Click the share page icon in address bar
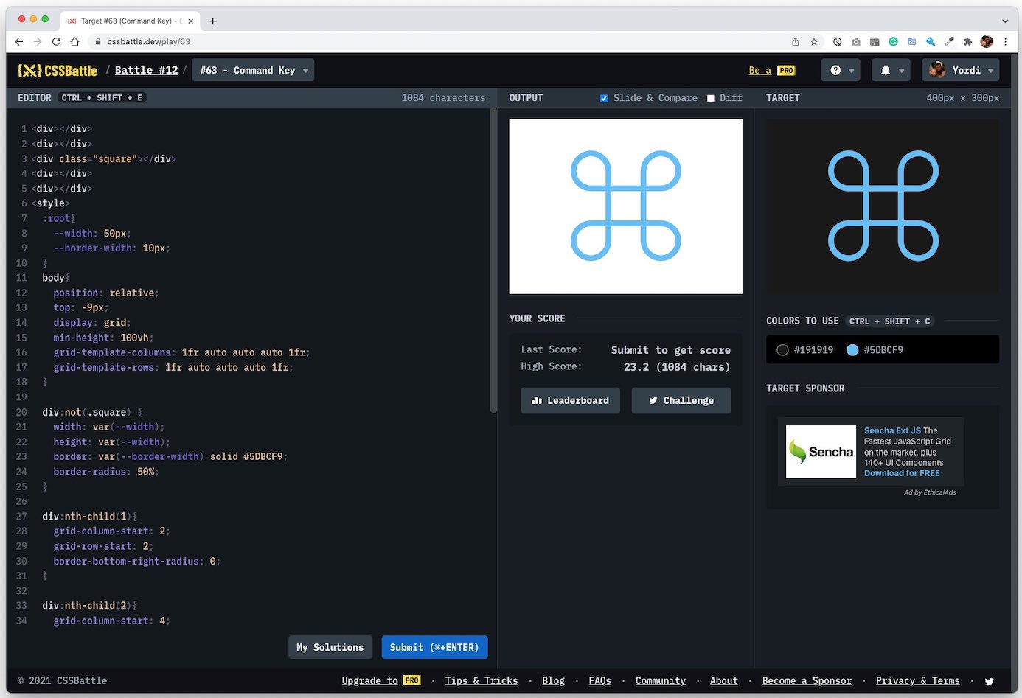Viewport: 1022px width, 698px height. tap(795, 42)
